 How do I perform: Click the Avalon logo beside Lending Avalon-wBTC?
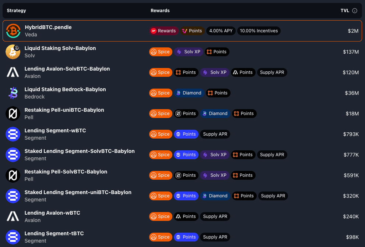(13, 216)
